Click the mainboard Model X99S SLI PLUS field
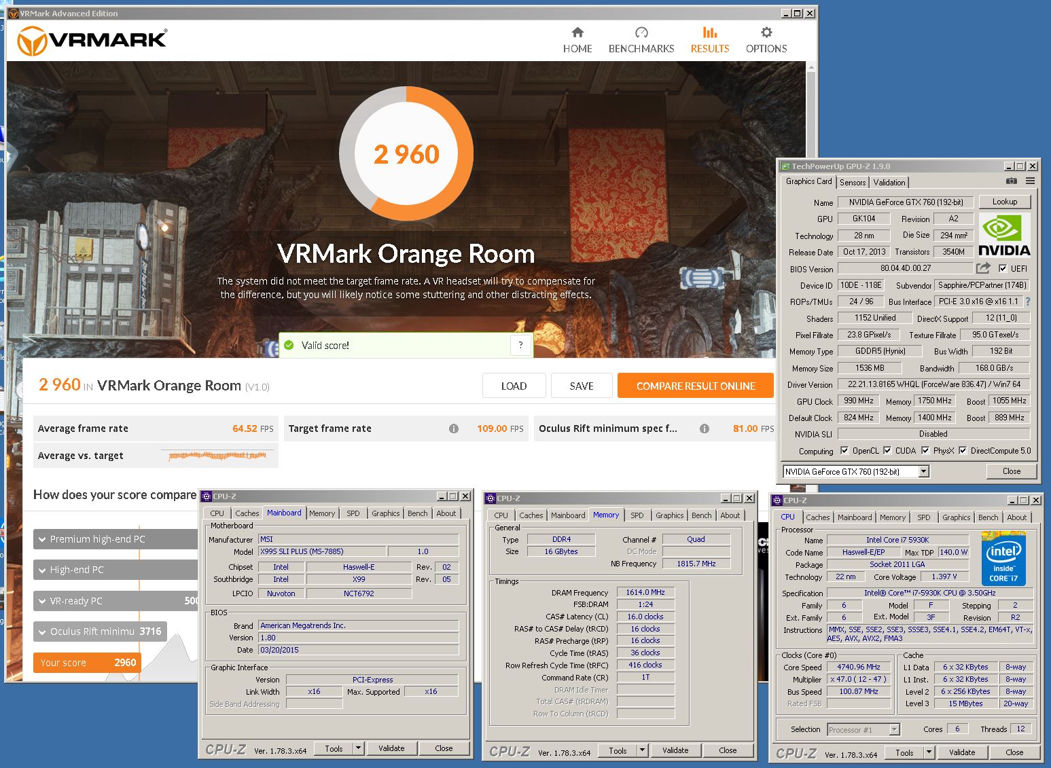 coord(322,551)
